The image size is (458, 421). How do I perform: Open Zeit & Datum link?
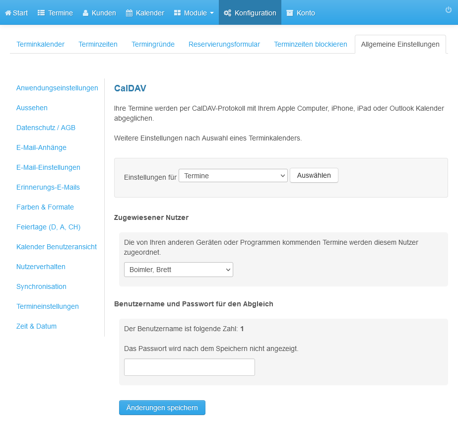point(37,326)
